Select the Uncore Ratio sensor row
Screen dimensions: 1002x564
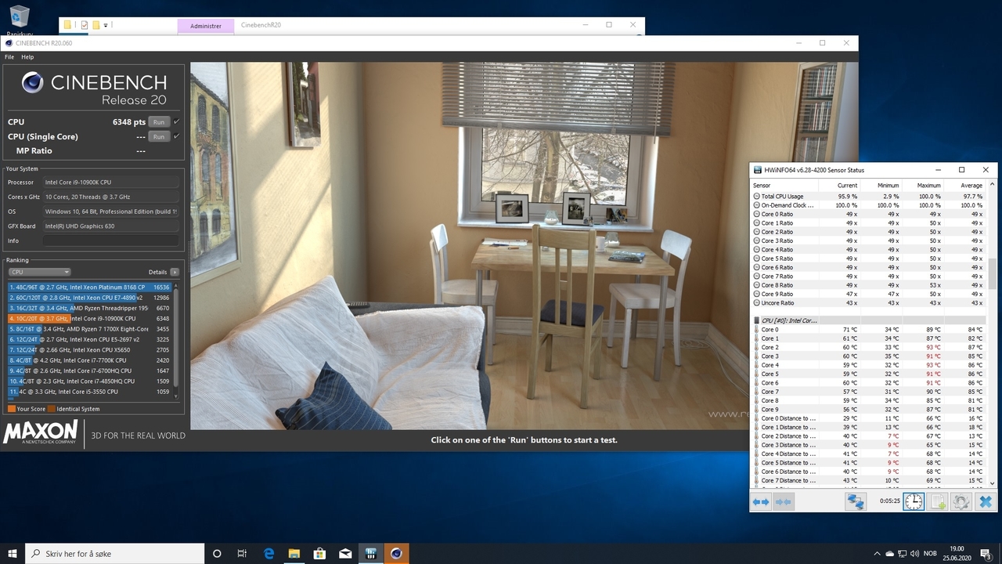pyautogui.click(x=869, y=302)
